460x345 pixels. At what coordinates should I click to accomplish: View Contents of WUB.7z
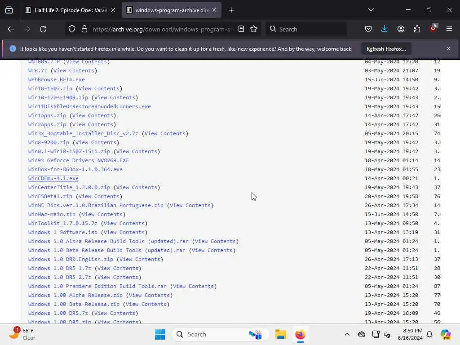(x=74, y=71)
